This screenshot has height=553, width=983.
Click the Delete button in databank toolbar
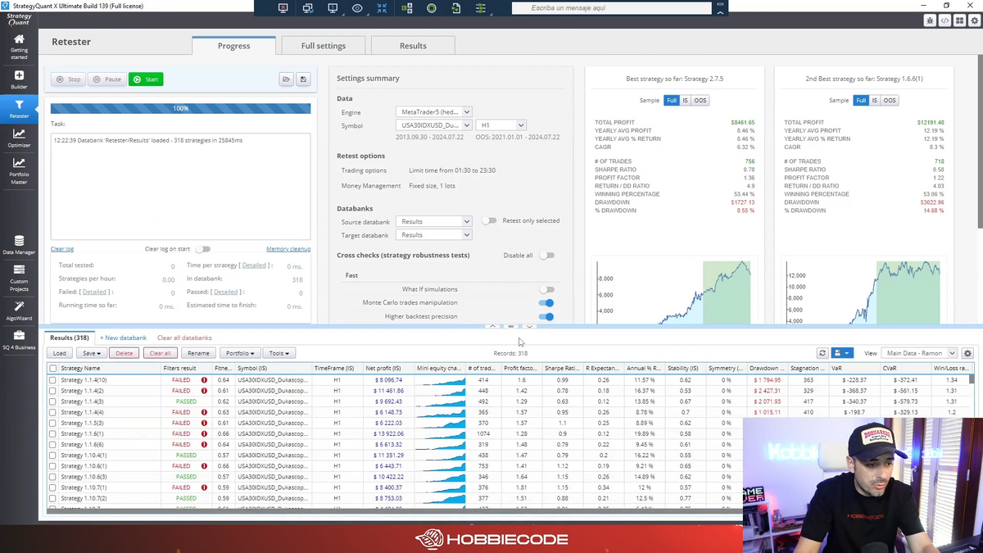coord(124,353)
